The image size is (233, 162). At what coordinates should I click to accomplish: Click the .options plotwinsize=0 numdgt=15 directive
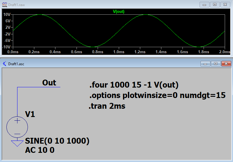[157, 95]
